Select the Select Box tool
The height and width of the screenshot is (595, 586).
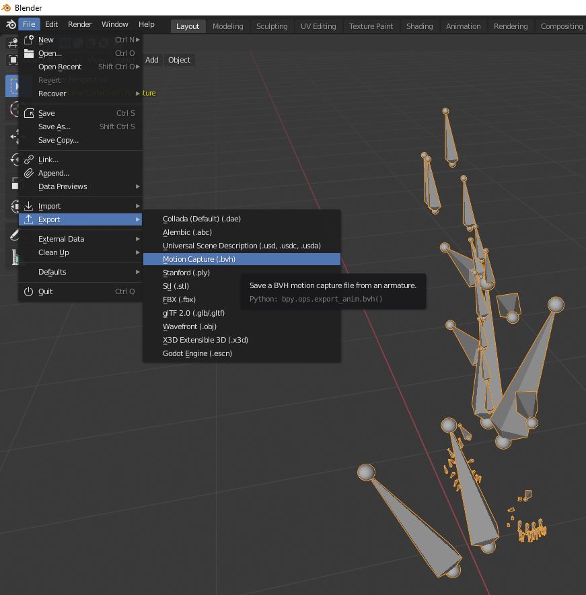tap(13, 85)
